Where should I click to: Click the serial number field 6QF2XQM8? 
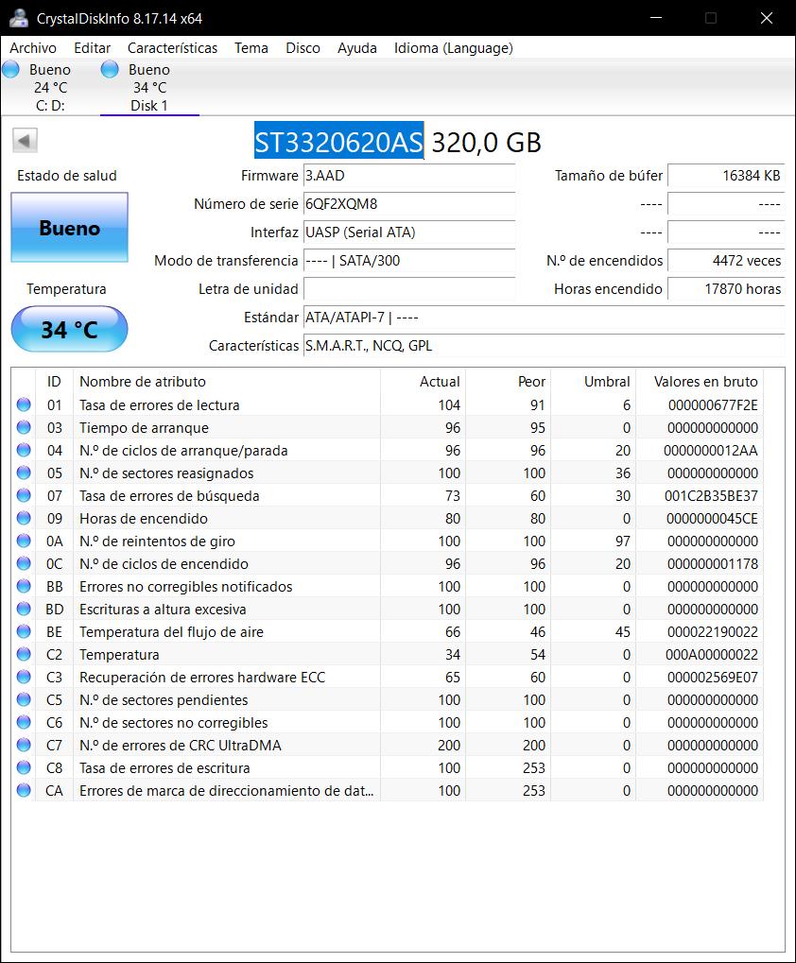(409, 204)
